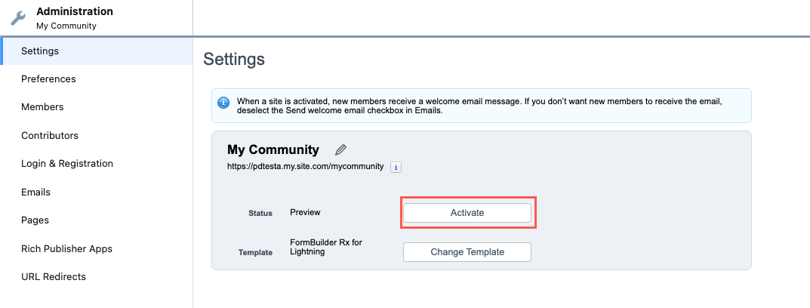This screenshot has height=308, width=810.
Task: Click the welcome email info banner text
Action: pos(479,106)
